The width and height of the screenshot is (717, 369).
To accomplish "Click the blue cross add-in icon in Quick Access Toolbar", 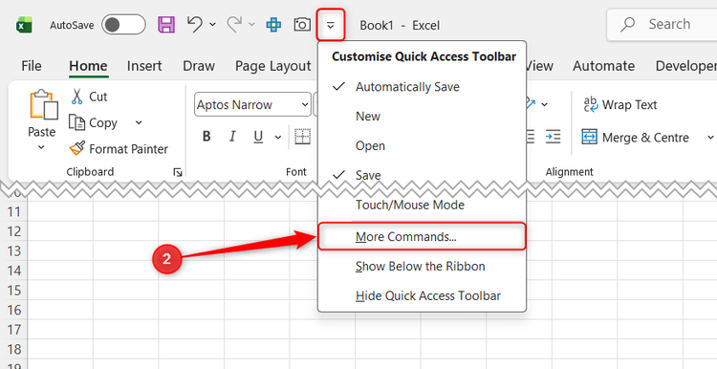I will (273, 25).
